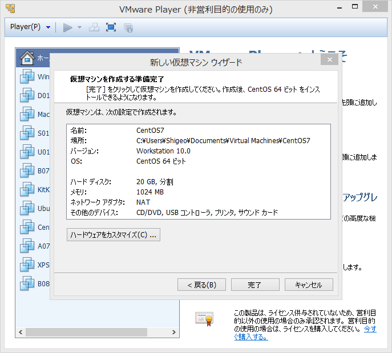Select the B08 virtual machine icon
392x353 pixels.
[27, 283]
